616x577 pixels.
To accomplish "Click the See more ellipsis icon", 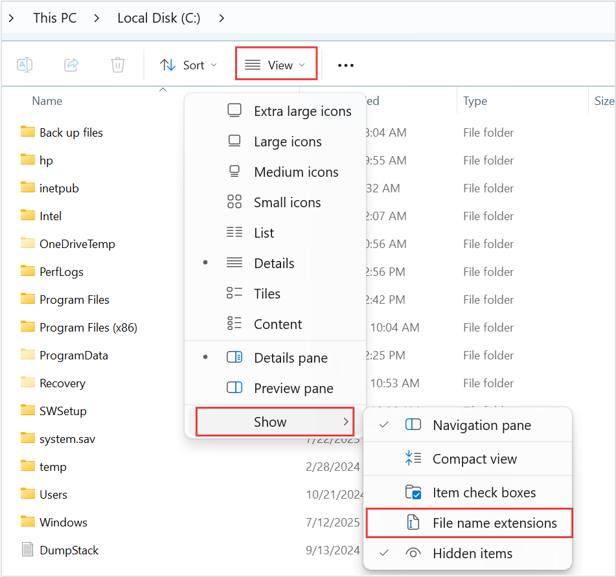I will [x=345, y=64].
